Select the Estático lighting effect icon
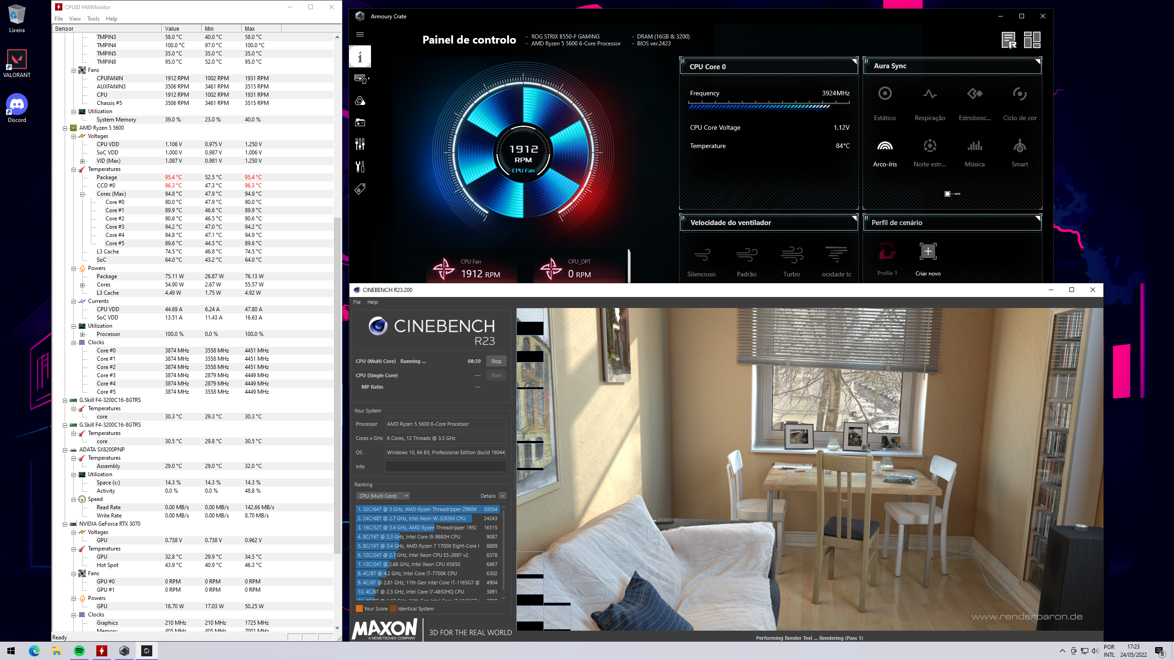1174x660 pixels. (885, 94)
